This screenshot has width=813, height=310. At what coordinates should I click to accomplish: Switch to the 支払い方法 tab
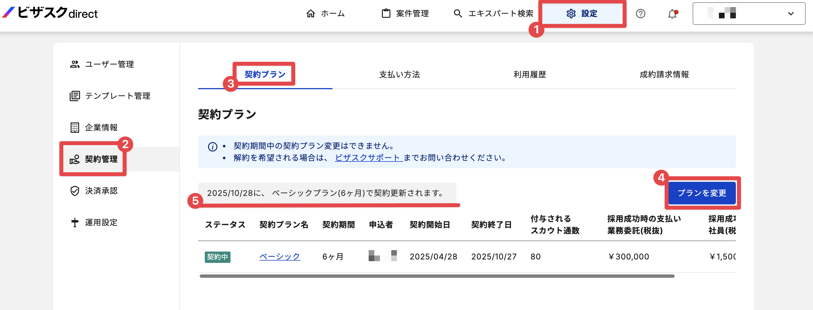click(399, 75)
